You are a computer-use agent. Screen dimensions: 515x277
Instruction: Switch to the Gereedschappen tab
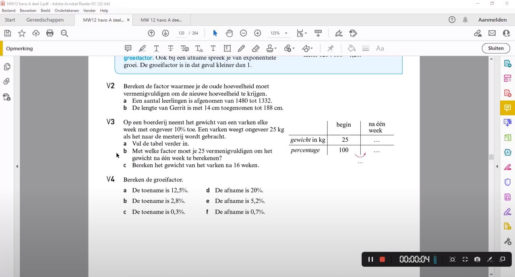click(45, 20)
